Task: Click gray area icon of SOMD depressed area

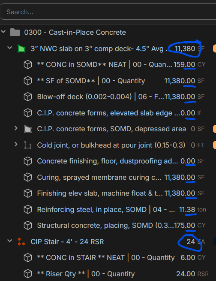Action: (28, 129)
